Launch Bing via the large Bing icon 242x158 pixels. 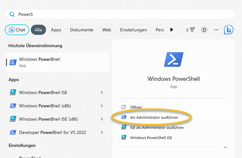229,30
